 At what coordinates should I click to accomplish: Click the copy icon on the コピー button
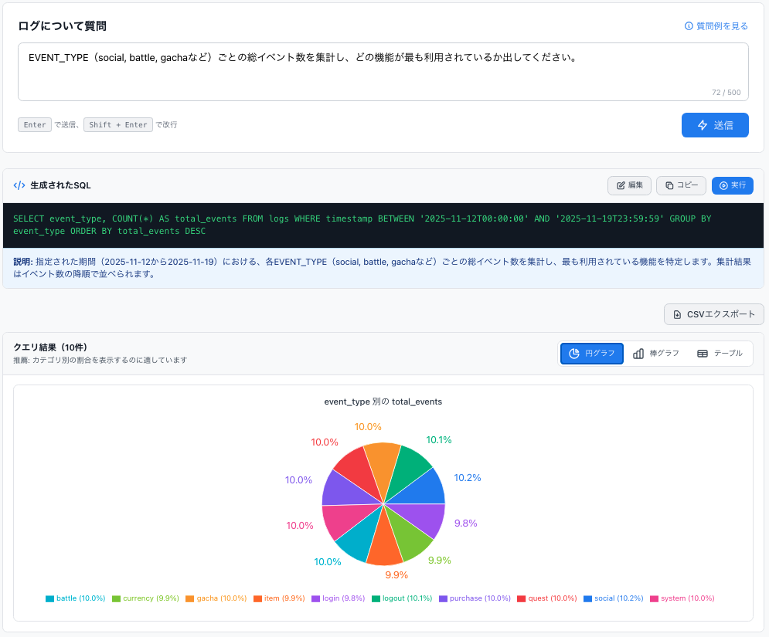(669, 185)
